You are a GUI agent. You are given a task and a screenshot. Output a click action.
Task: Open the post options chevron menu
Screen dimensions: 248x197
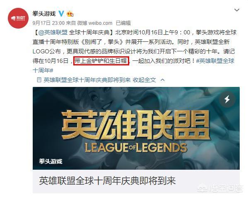pos(237,10)
